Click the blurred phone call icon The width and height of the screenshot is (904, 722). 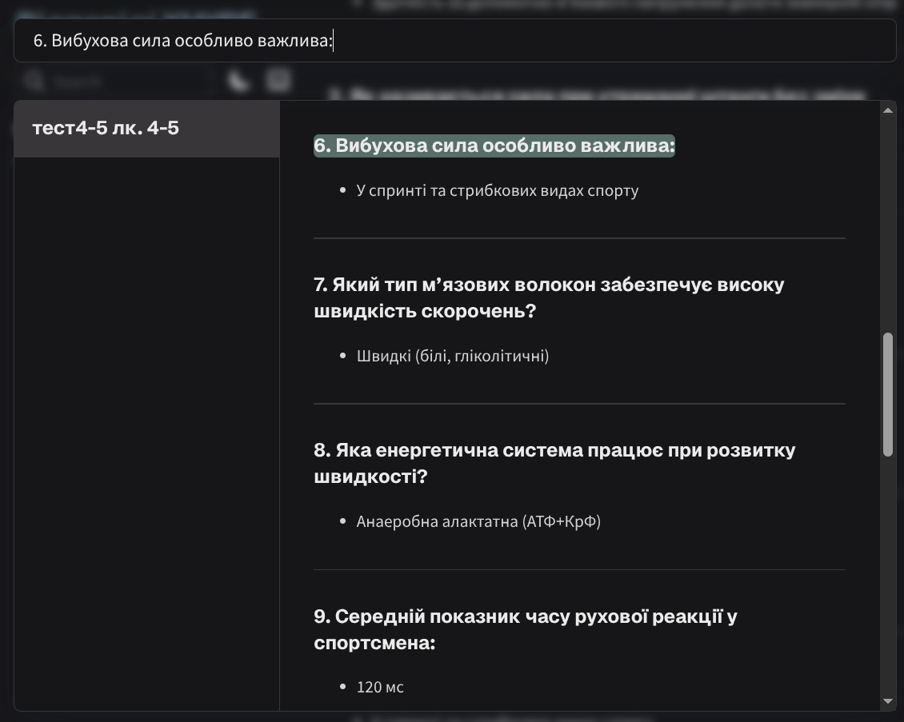[238, 81]
